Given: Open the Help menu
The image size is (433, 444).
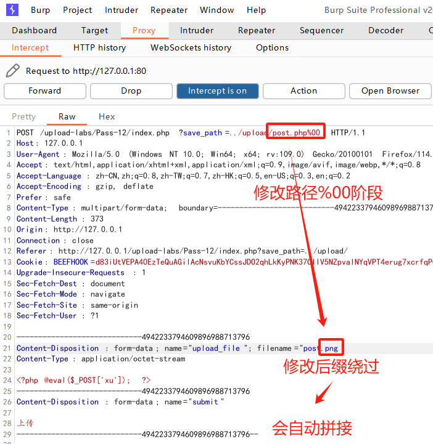Looking at the screenshot, I should pos(256,10).
